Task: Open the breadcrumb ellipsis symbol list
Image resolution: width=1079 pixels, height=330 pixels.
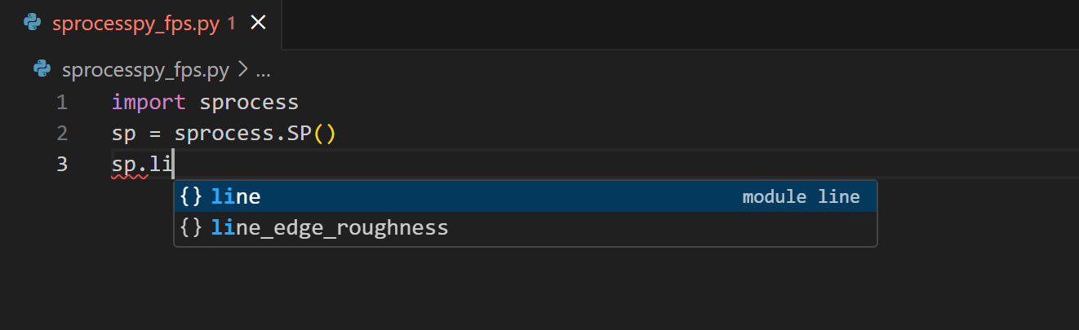Action: point(263,71)
